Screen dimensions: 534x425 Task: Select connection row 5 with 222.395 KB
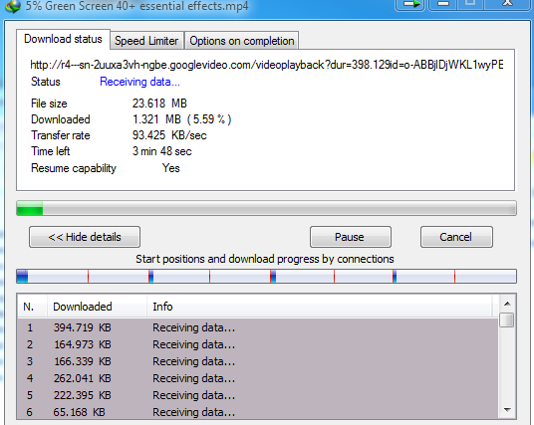coord(258,395)
